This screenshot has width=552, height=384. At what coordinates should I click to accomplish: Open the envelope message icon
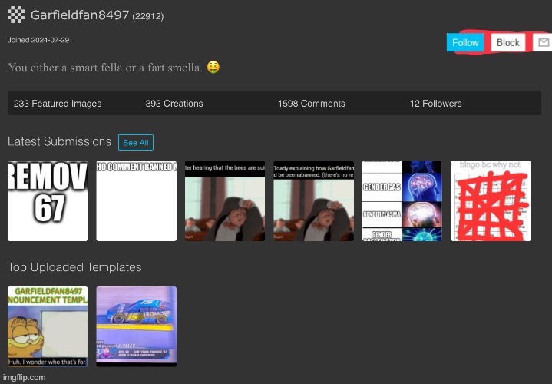pos(542,42)
